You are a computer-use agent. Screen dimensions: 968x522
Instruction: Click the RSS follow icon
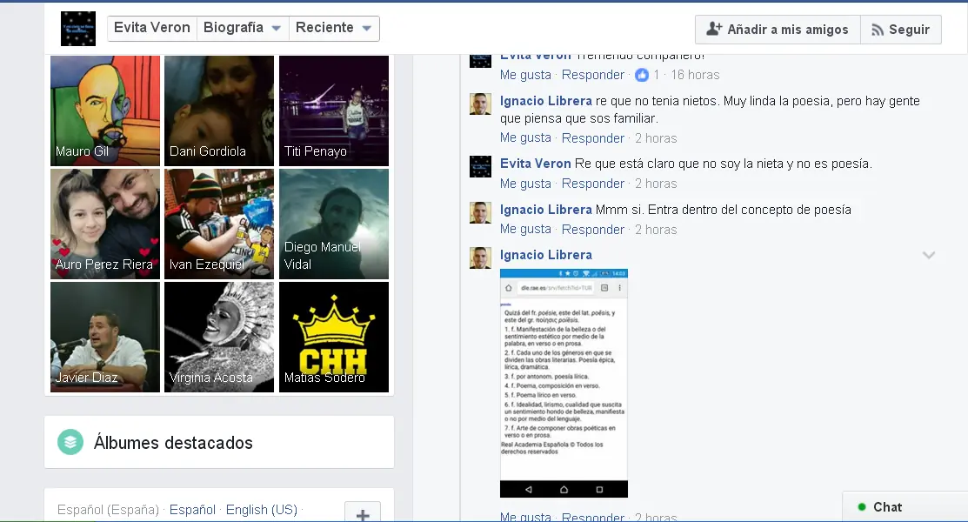(878, 30)
